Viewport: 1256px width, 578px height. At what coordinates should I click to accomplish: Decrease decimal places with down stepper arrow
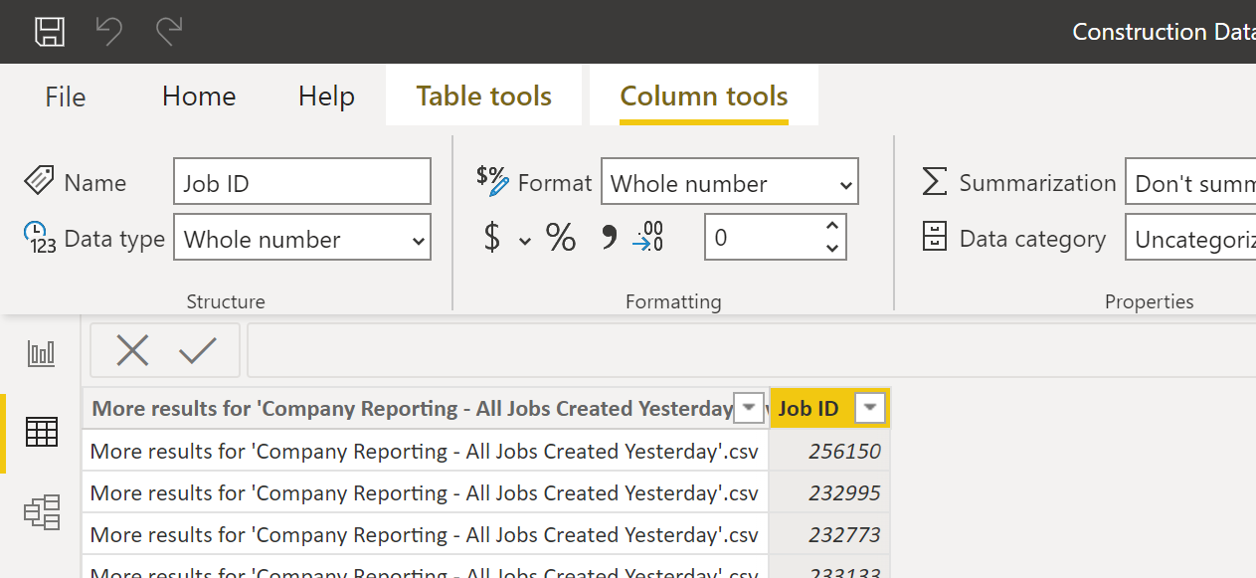[833, 249]
